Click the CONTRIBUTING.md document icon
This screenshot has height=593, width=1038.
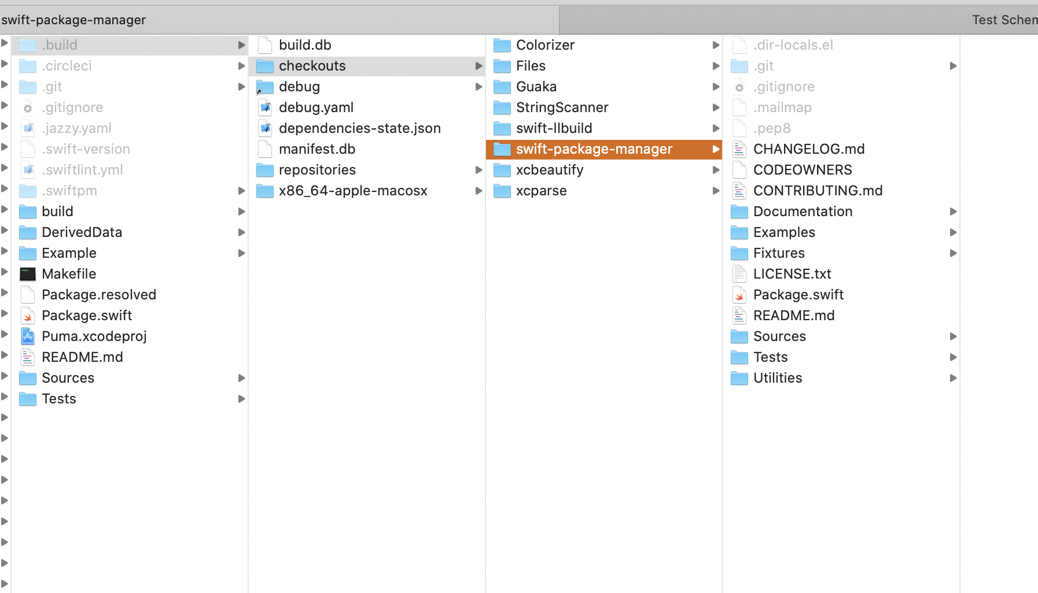pyautogui.click(x=739, y=191)
